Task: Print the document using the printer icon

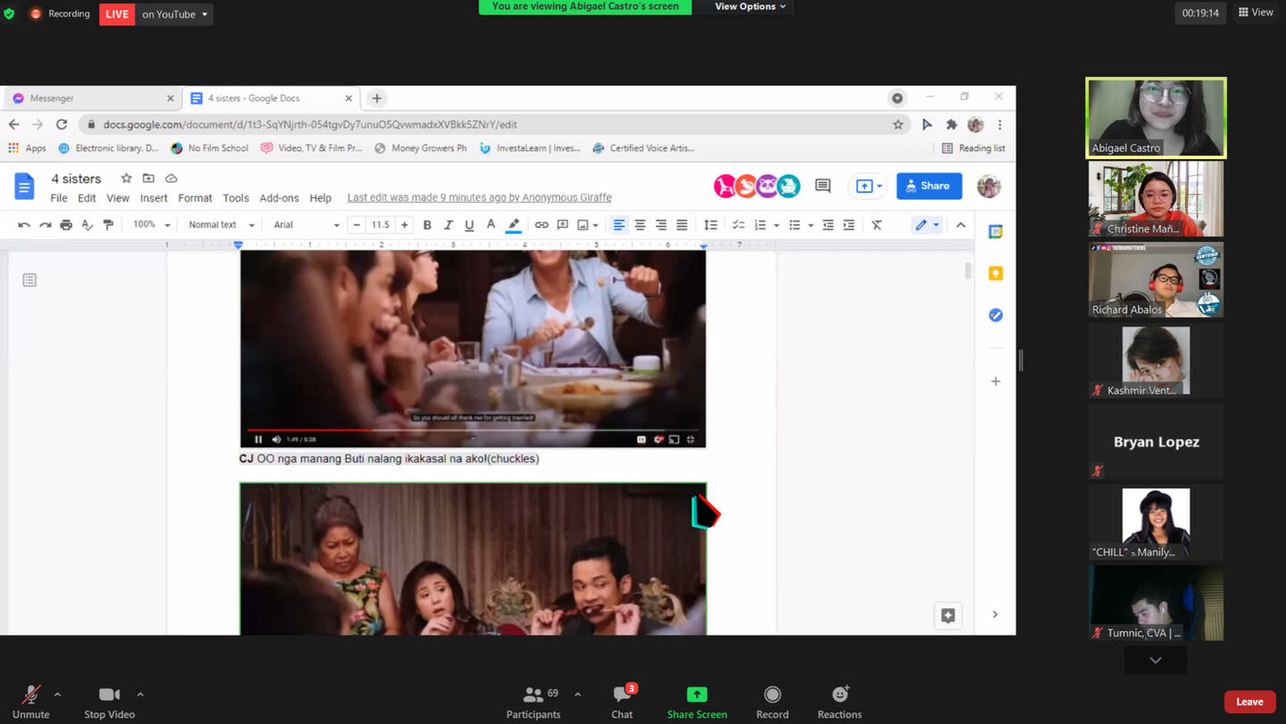Action: point(66,225)
